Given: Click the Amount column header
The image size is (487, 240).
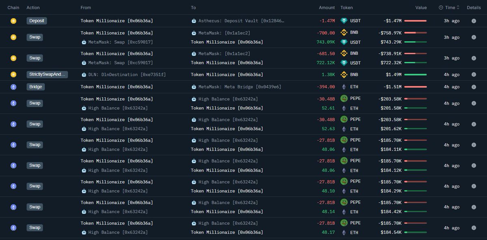Looking at the screenshot, I should (x=327, y=7).
